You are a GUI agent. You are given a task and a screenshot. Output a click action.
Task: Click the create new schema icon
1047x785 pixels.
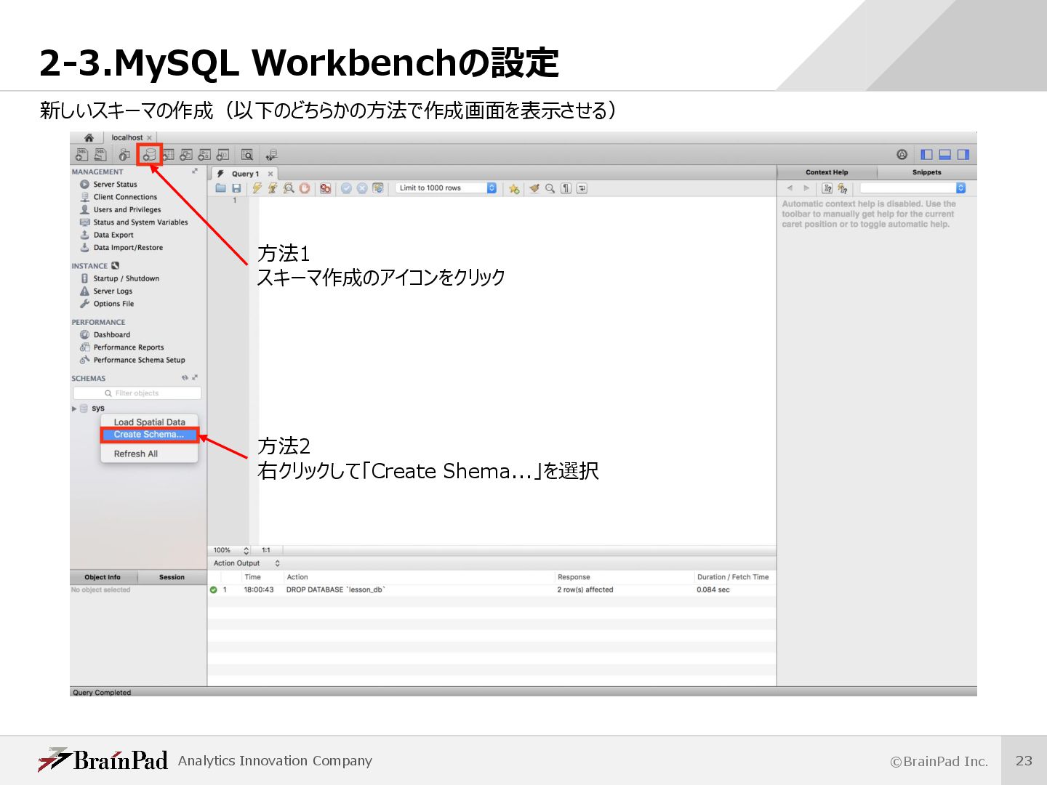(150, 155)
